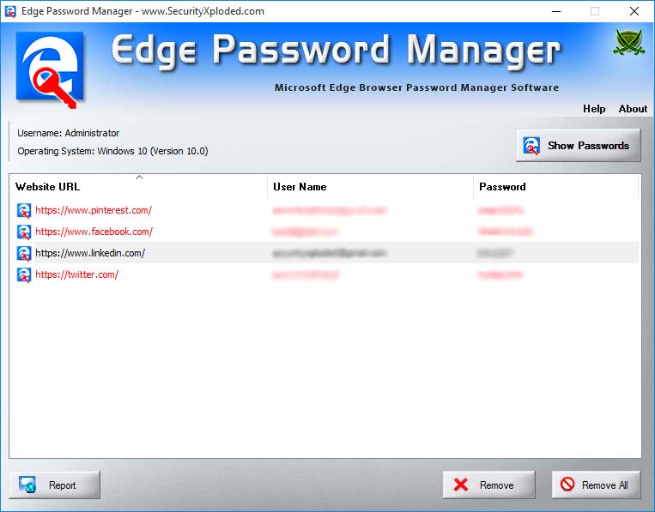Click the green crossed-swords shield emblem

(628, 44)
